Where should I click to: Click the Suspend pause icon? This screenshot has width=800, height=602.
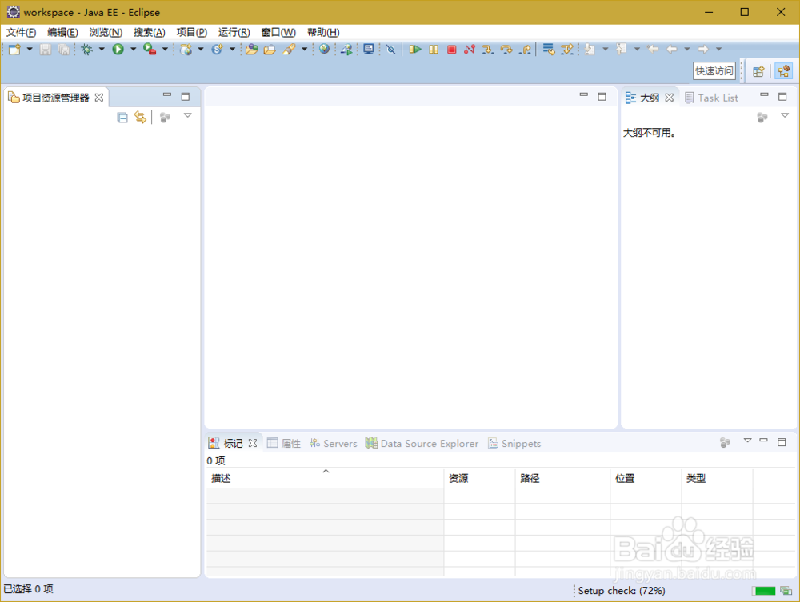click(434, 50)
